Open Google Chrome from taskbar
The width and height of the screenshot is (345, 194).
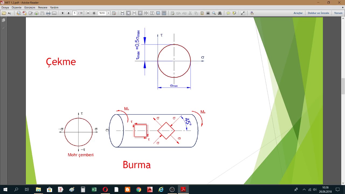point(139,190)
